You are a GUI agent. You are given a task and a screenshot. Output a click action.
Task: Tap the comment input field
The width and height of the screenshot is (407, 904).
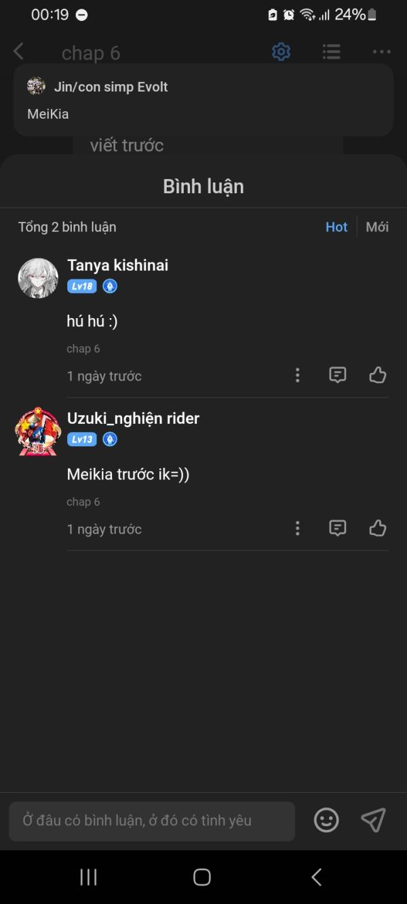pyautogui.click(x=152, y=821)
